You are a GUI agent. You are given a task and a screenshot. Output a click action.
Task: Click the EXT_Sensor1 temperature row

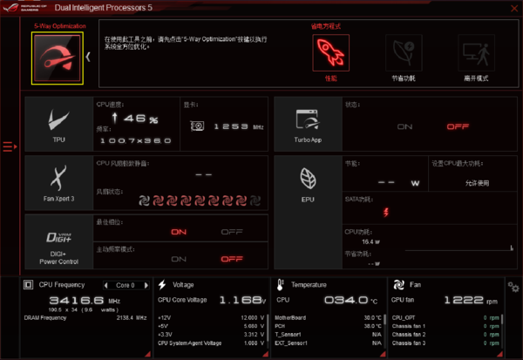pos(329,343)
